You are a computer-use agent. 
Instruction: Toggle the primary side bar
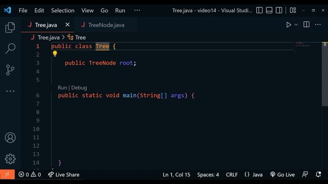point(259,10)
